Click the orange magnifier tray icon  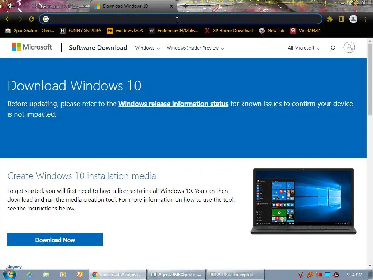pyautogui.click(x=310, y=275)
